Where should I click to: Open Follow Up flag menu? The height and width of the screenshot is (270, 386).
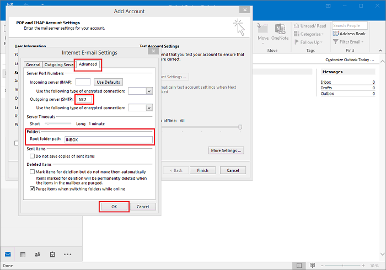pos(308,42)
